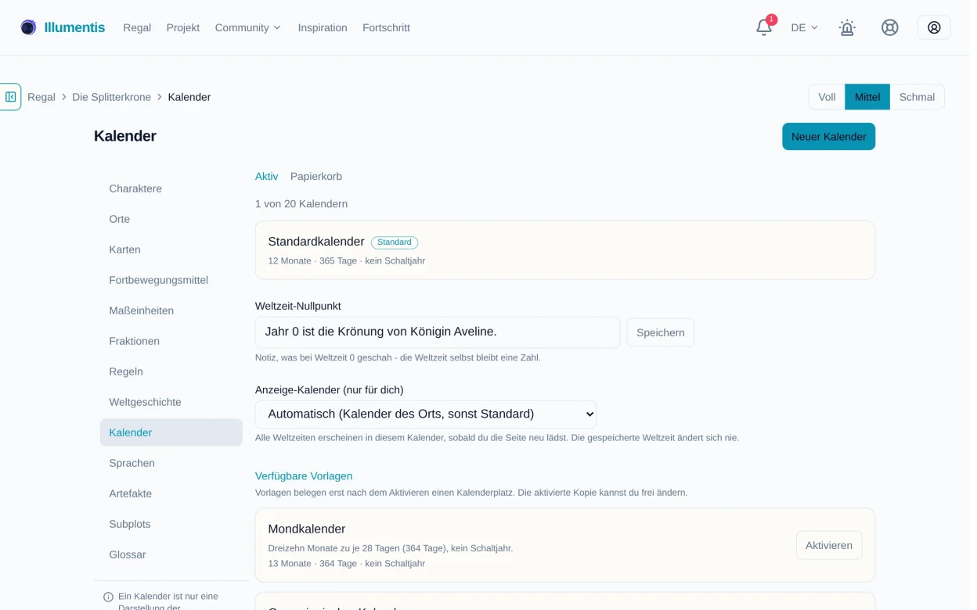Switch to the Papierkorb tab
The width and height of the screenshot is (977, 610).
pyautogui.click(x=316, y=176)
